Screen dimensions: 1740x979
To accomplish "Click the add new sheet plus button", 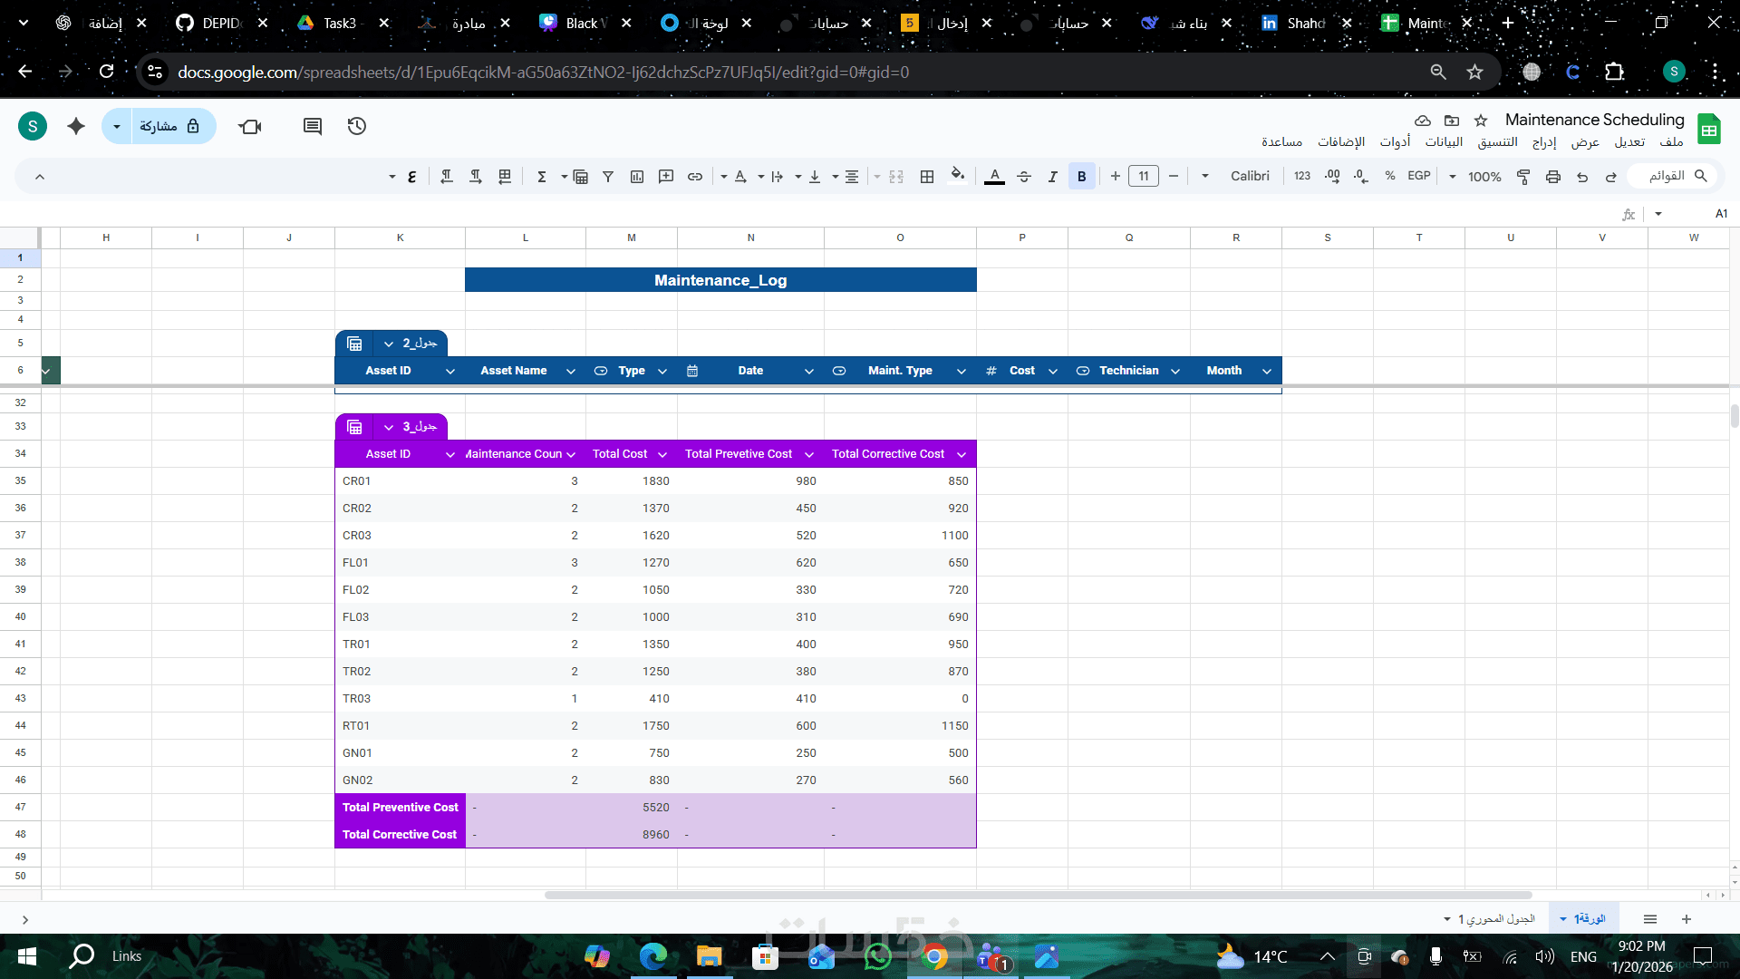I will 1687,919.
